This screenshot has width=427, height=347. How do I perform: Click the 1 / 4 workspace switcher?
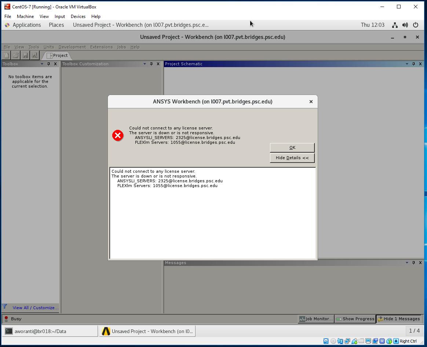point(414,331)
